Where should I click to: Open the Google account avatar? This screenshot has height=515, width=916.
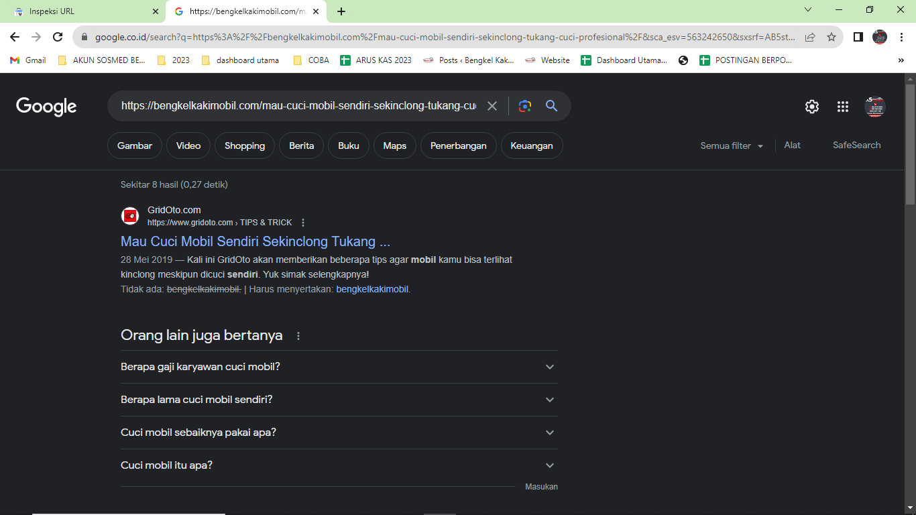pos(875,107)
